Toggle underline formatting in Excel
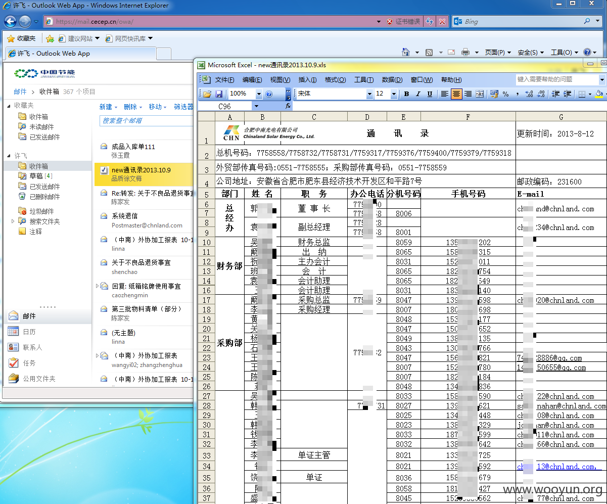Screen dimensions: 607x504 [430, 94]
